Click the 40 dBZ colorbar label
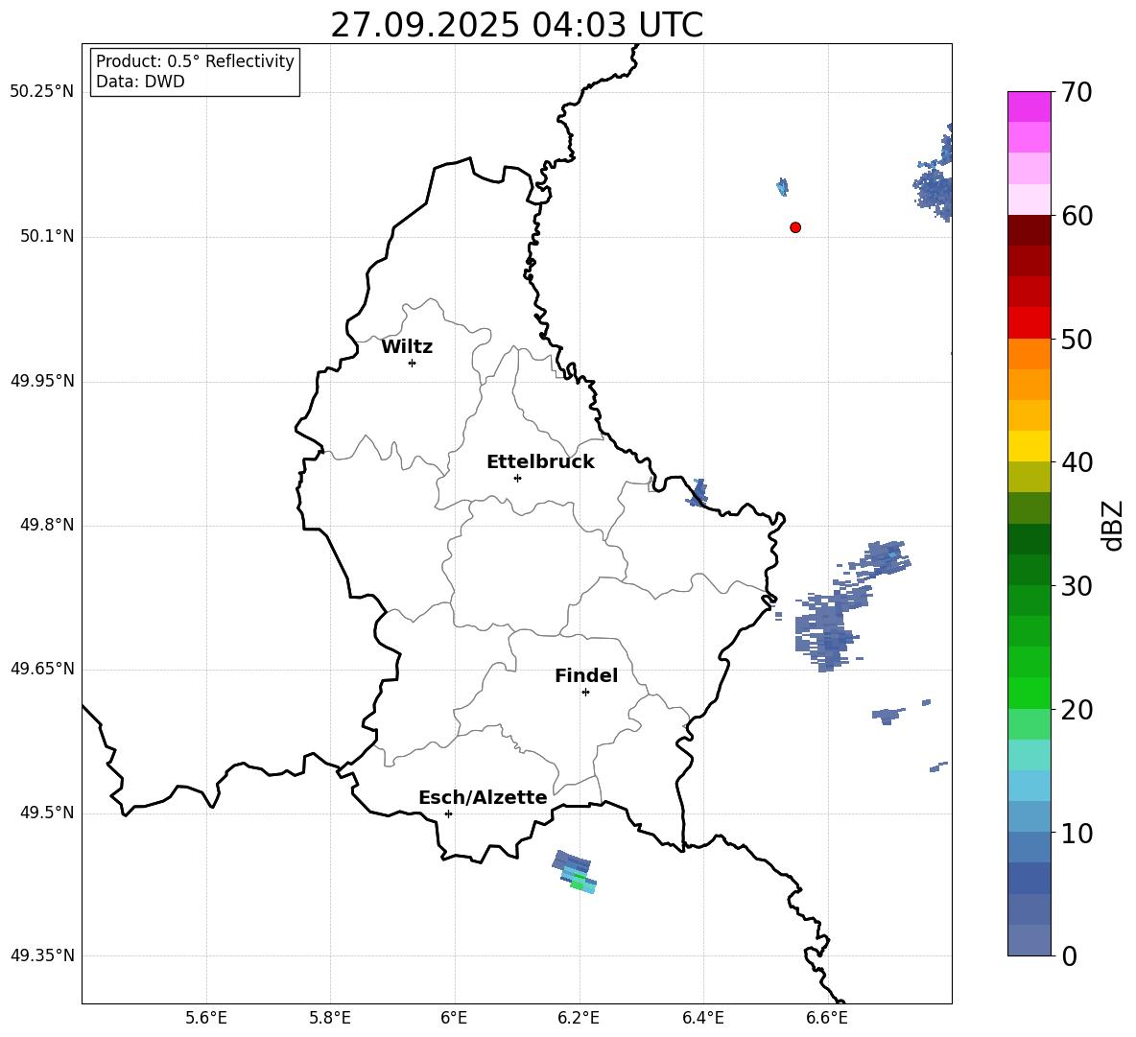This screenshot has height=1037, width=1136. [1077, 462]
